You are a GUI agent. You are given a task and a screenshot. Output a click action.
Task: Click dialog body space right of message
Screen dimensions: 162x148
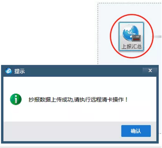pyautogui.click(x=142, y=99)
